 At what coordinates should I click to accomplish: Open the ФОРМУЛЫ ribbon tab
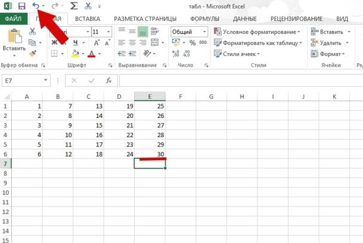tap(204, 18)
